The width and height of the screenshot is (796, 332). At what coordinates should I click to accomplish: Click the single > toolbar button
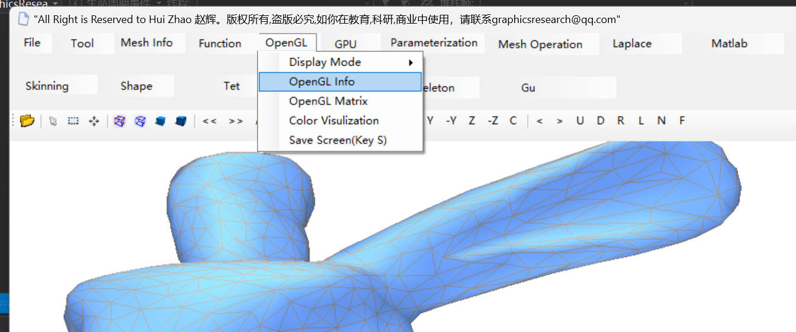click(560, 121)
